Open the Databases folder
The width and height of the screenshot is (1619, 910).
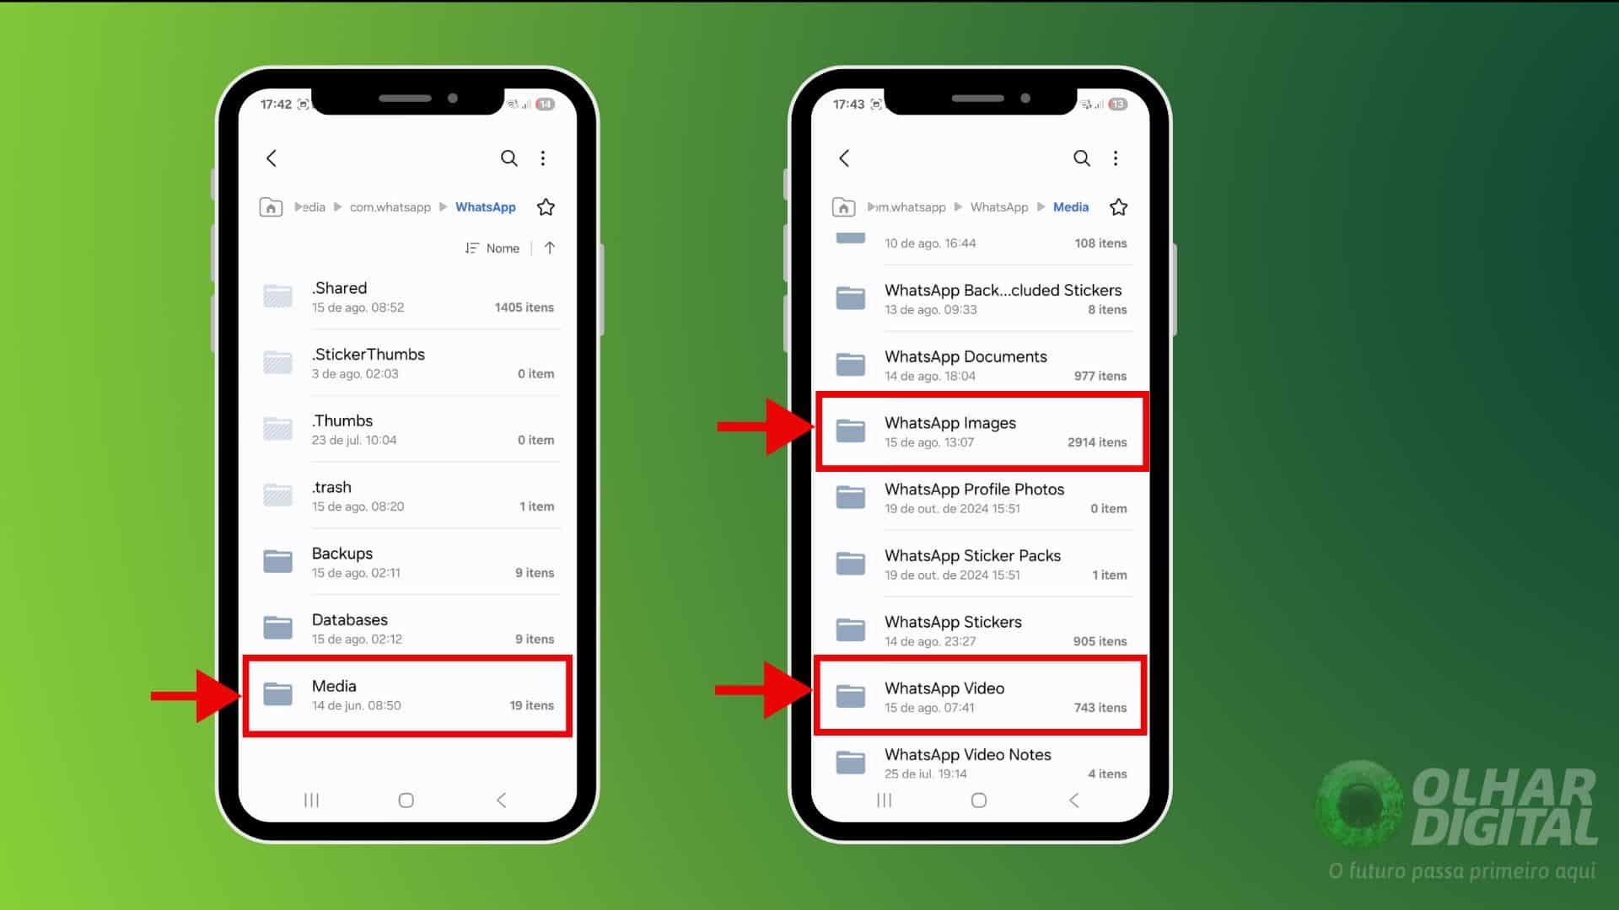408,629
